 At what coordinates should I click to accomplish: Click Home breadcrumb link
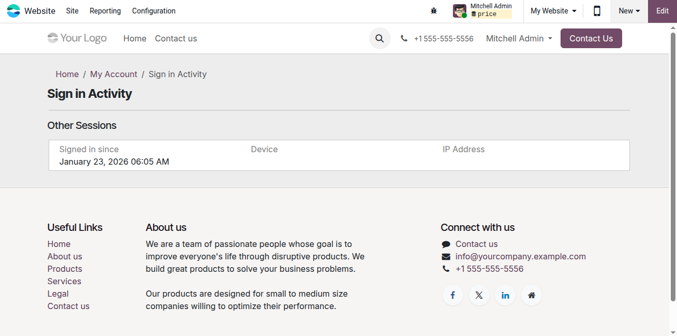point(67,74)
